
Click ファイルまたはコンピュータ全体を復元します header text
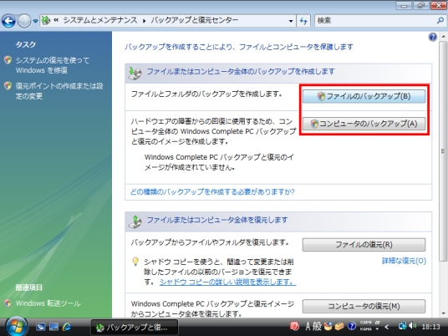click(x=217, y=220)
